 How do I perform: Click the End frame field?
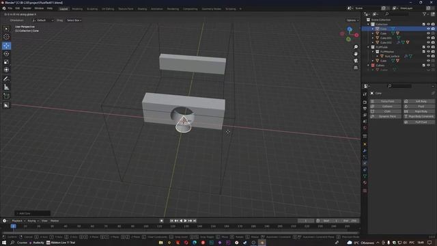click(350, 221)
